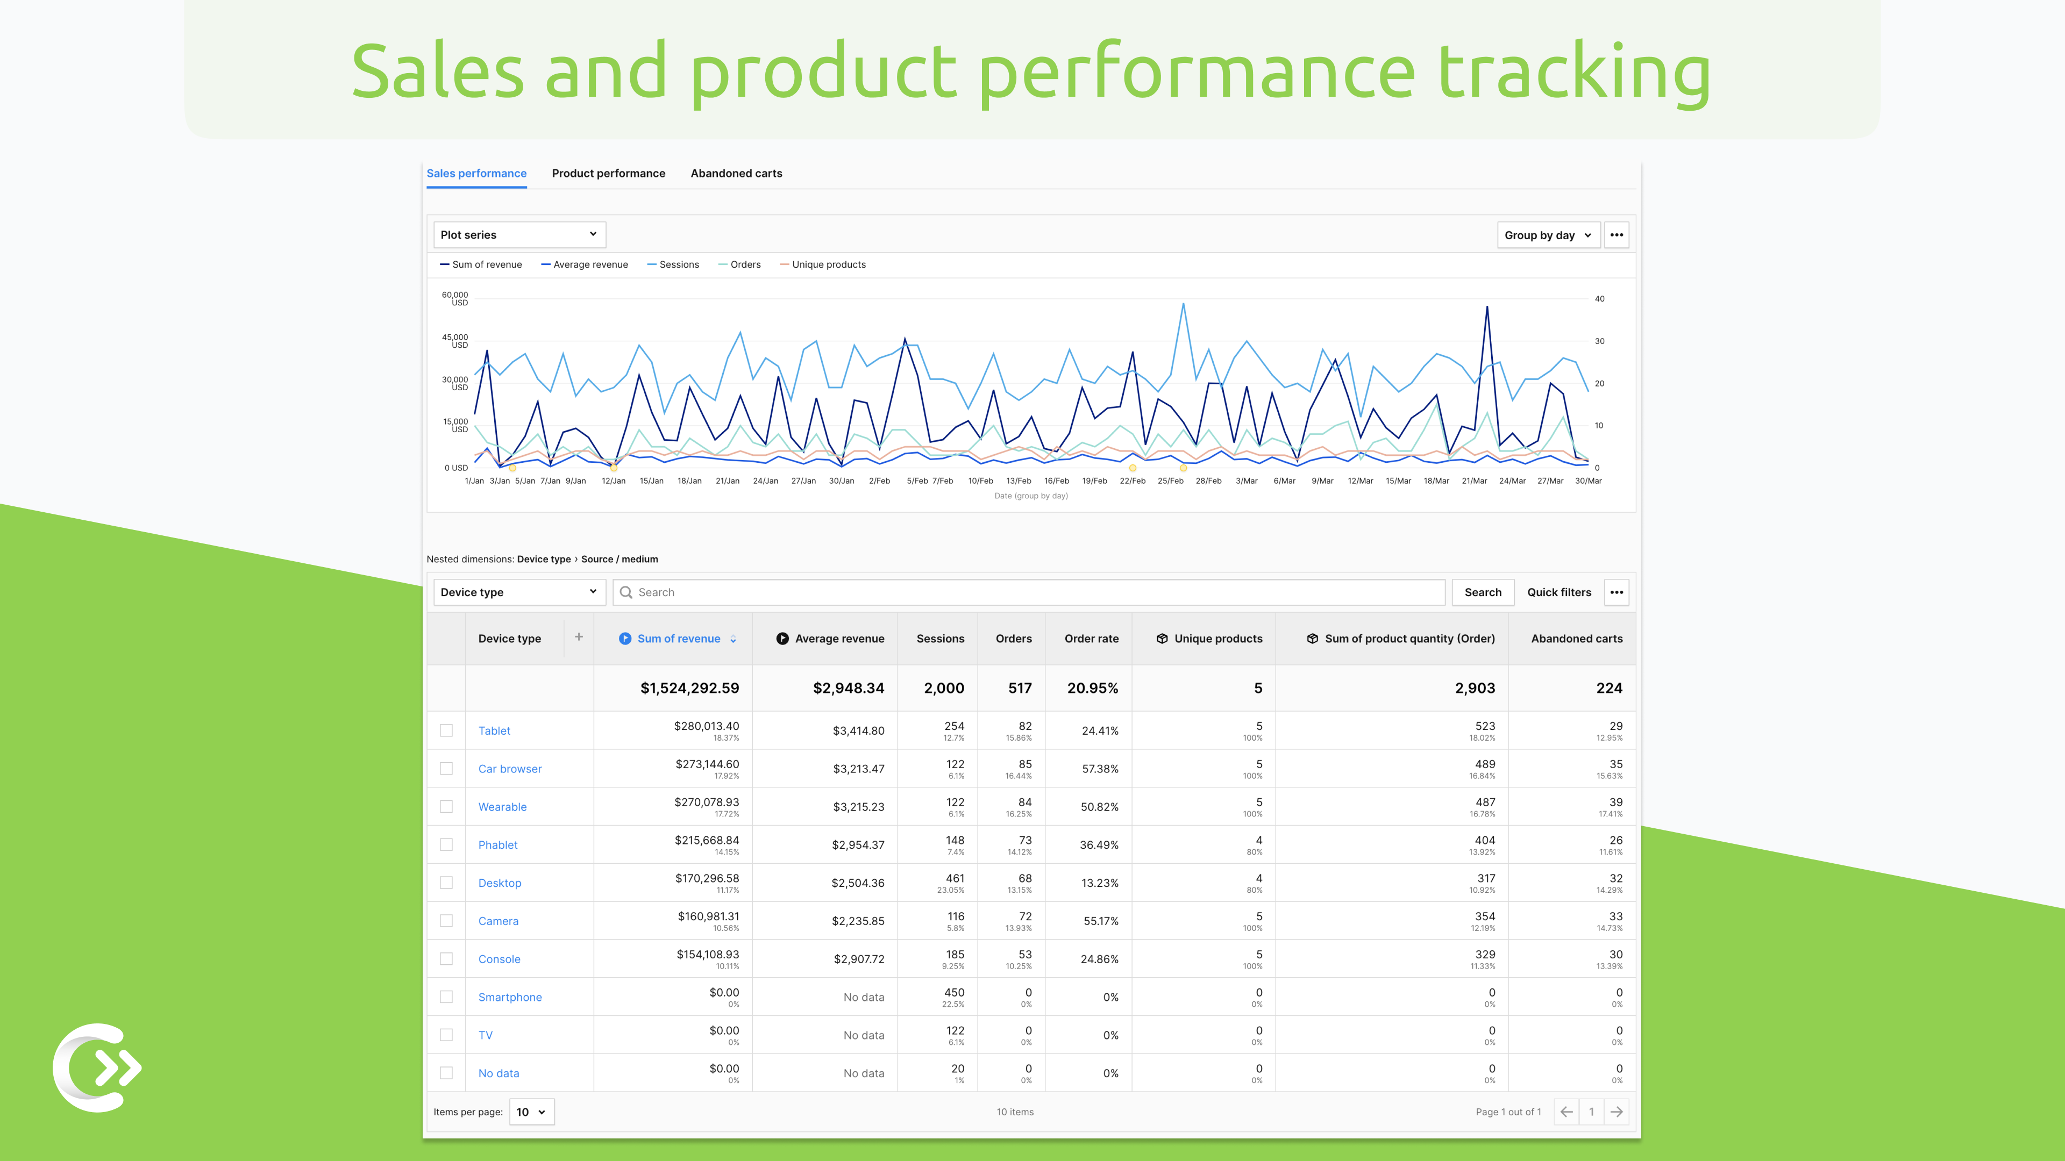
Task: Click page number 1 in pagination
Action: [1591, 1112]
